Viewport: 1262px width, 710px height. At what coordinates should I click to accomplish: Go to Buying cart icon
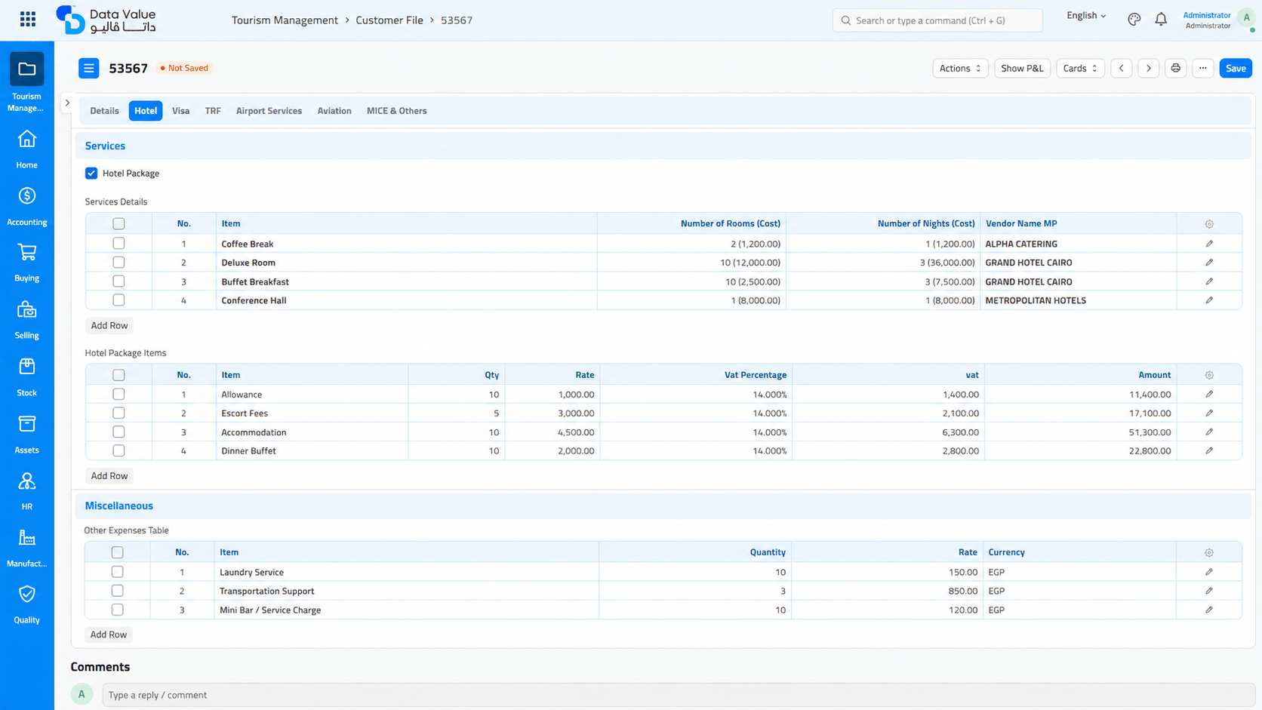click(x=27, y=252)
